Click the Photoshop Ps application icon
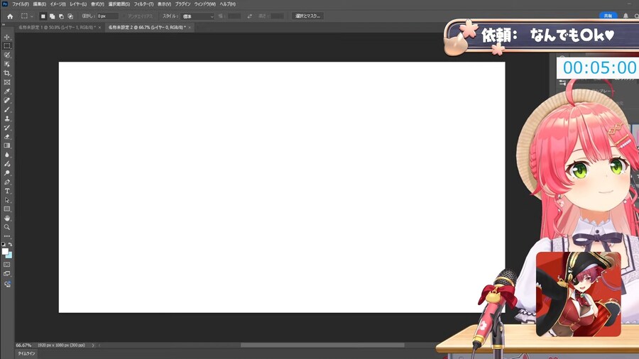This screenshot has width=639, height=359. tap(5, 4)
